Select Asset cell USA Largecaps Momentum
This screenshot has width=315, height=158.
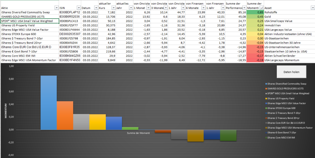click(x=289, y=60)
